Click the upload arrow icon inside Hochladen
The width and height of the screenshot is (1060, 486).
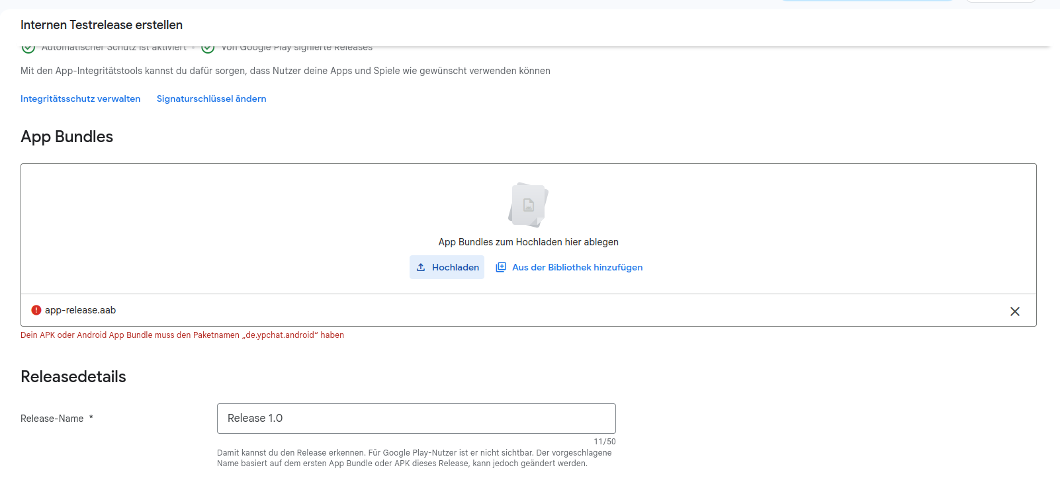click(421, 267)
